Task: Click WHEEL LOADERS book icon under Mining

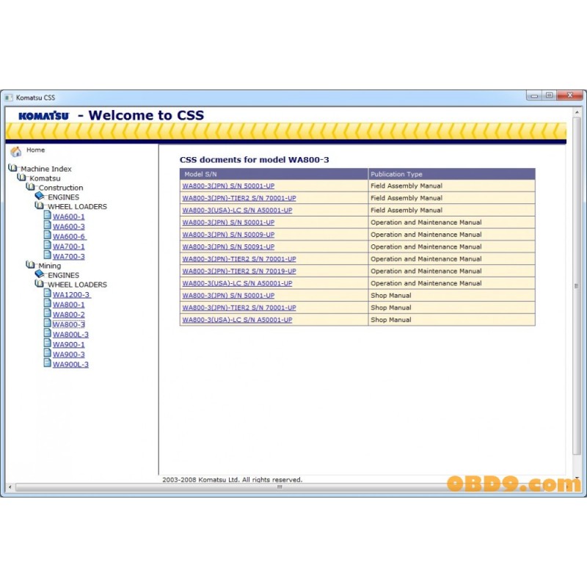Action: coord(40,284)
